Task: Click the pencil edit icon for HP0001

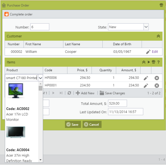Action: click(x=146, y=86)
